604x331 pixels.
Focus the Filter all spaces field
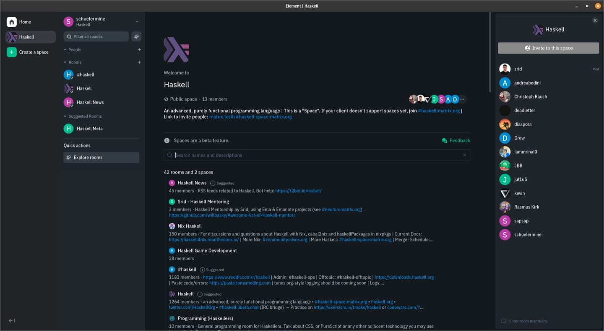point(96,36)
